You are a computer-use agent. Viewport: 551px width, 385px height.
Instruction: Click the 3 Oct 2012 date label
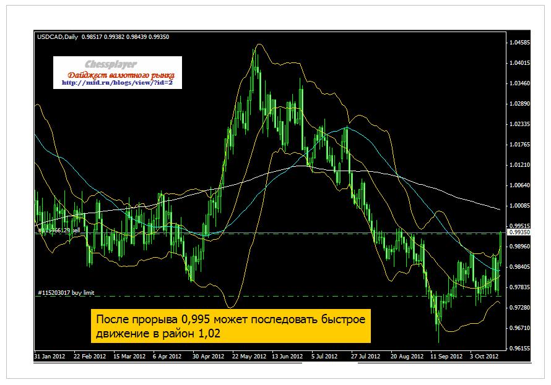coord(484,356)
